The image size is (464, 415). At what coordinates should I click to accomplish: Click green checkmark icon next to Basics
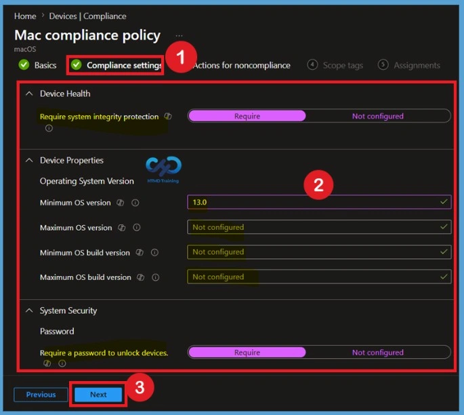[x=24, y=64]
